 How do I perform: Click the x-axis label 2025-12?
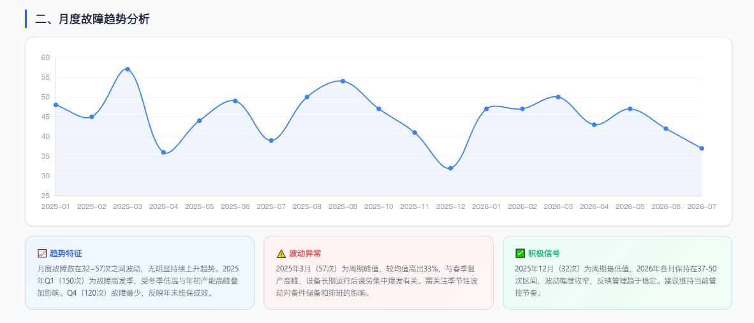(x=450, y=206)
